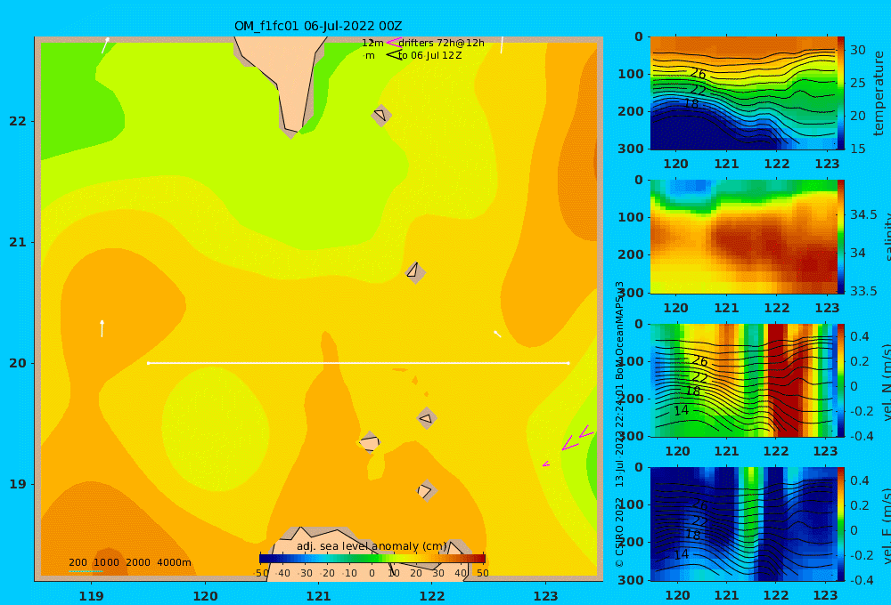Open the temperature section plot
Viewport: 891px width, 605px height.
pos(743,93)
